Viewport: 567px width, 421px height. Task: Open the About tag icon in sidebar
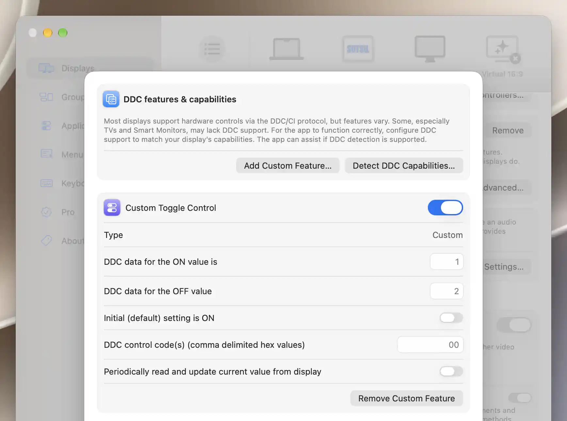pyautogui.click(x=46, y=241)
